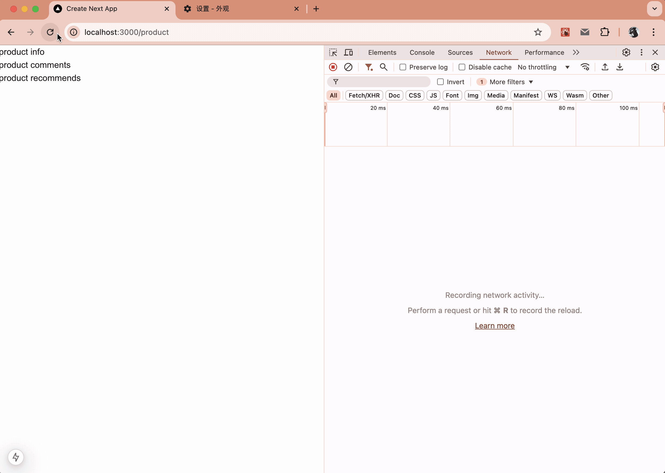Filter requests by Fetch/XHR

click(x=364, y=95)
